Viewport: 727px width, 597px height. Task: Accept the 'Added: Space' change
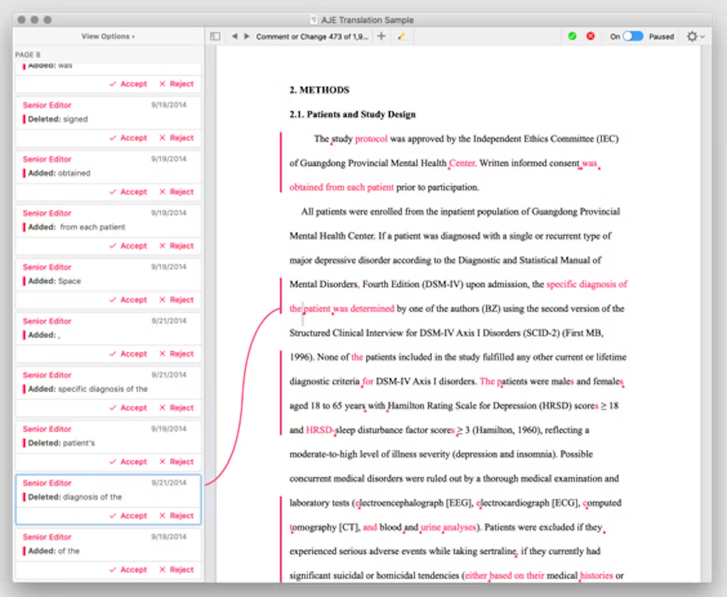128,300
